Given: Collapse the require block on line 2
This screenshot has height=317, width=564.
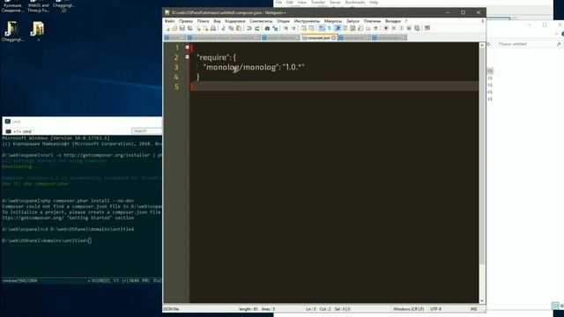Looking at the screenshot, I should tap(188, 56).
